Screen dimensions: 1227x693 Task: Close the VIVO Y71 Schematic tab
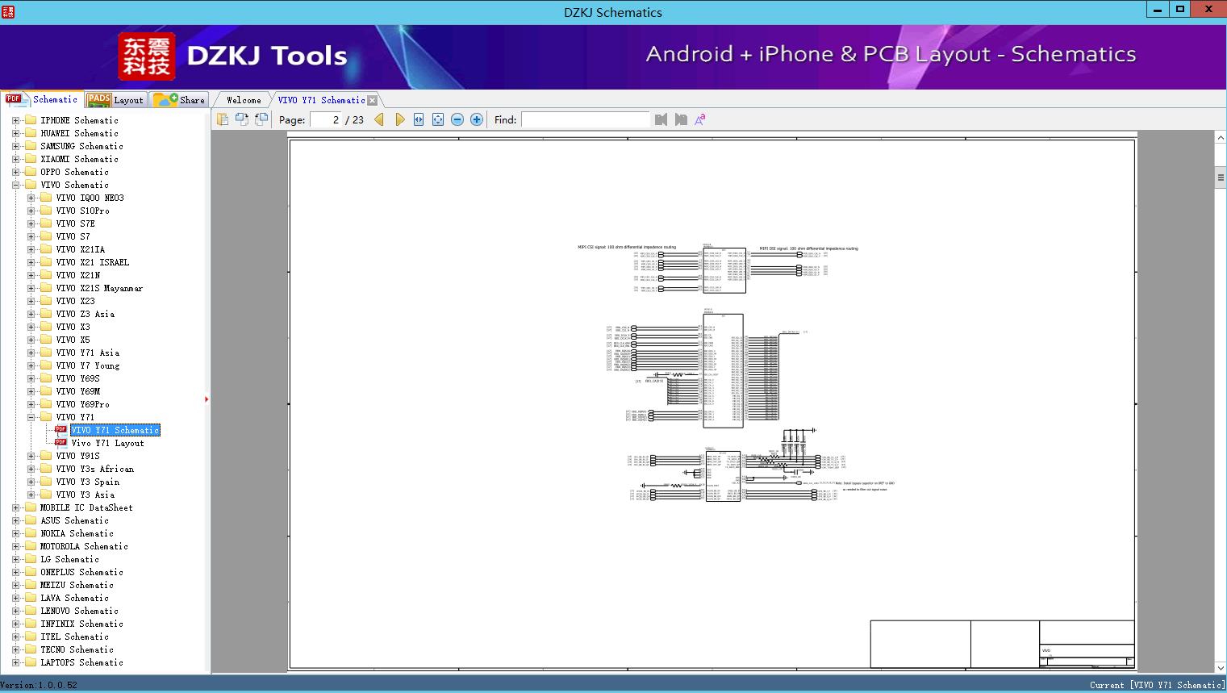372,100
